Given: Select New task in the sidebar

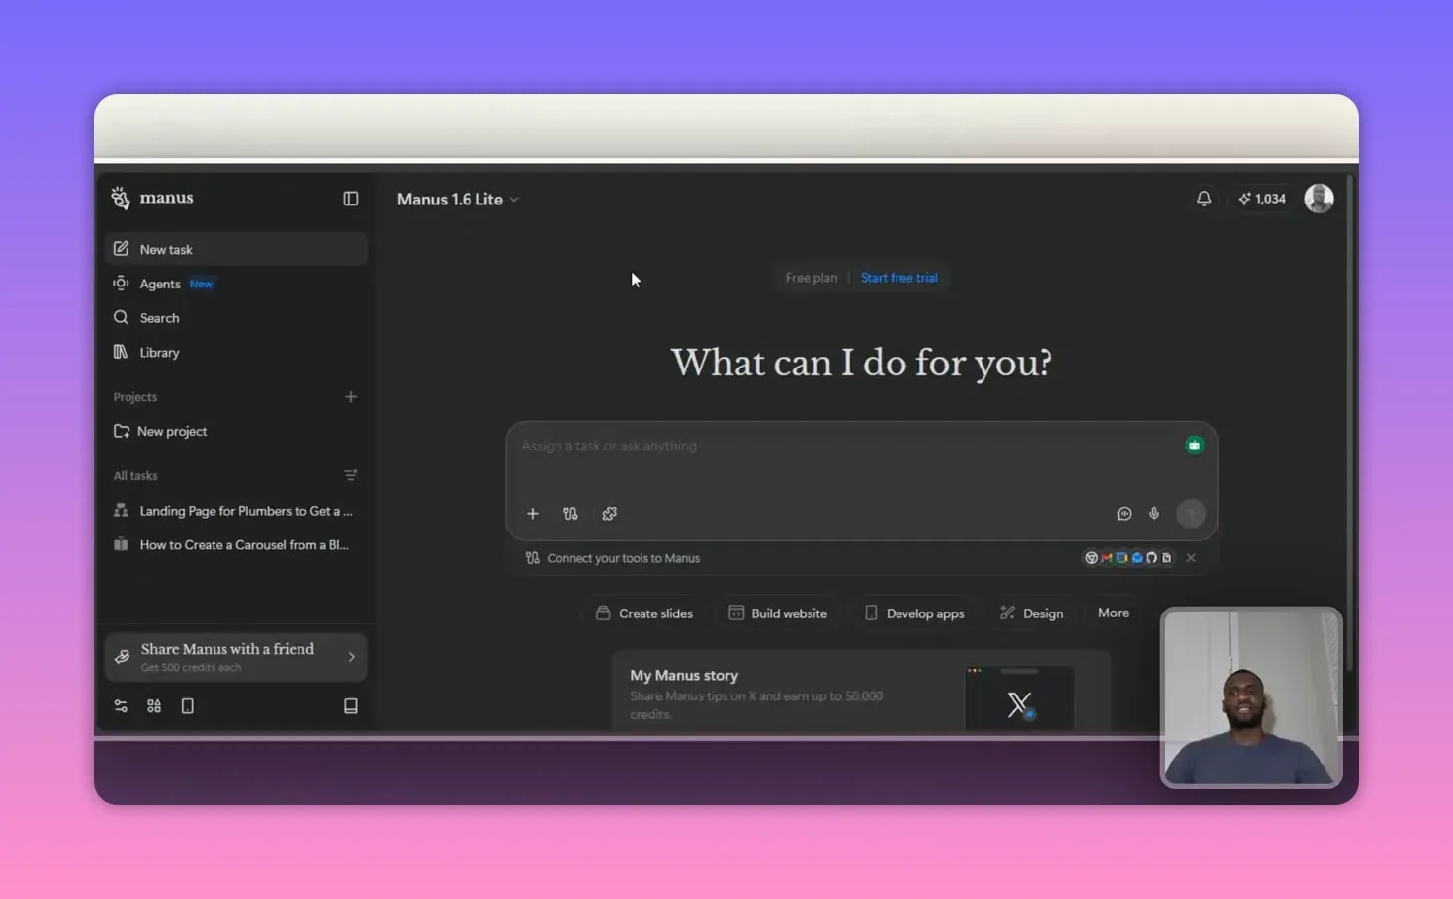Looking at the screenshot, I should coord(235,249).
